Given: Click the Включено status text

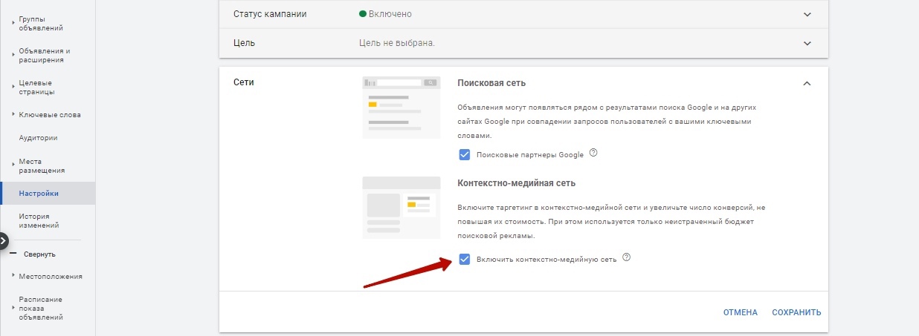Looking at the screenshot, I should point(390,14).
